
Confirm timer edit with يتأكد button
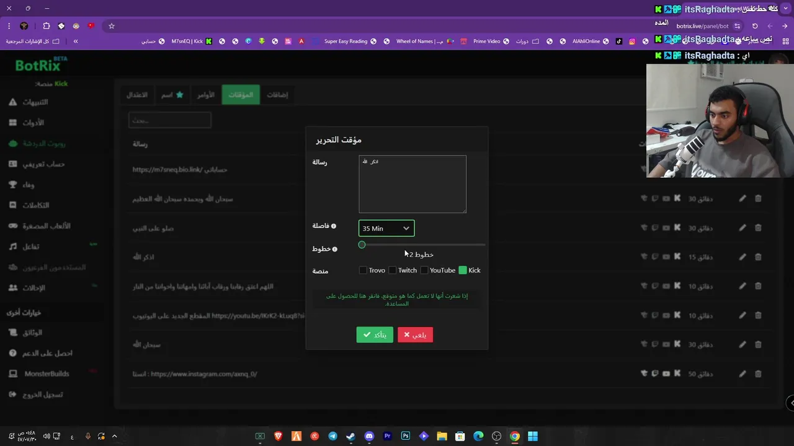375,334
